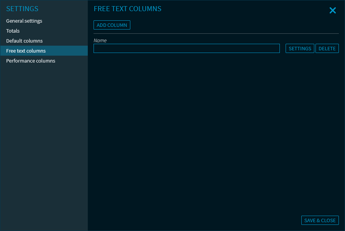
Task: Click the blank space right of ADD COLUMN
Action: pyautogui.click(x=230, y=25)
